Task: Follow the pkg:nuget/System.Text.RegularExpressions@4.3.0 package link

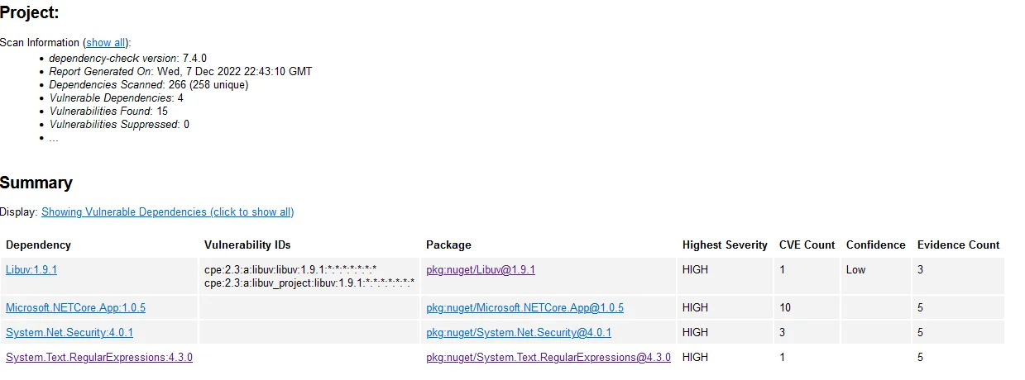Action: 548,358
